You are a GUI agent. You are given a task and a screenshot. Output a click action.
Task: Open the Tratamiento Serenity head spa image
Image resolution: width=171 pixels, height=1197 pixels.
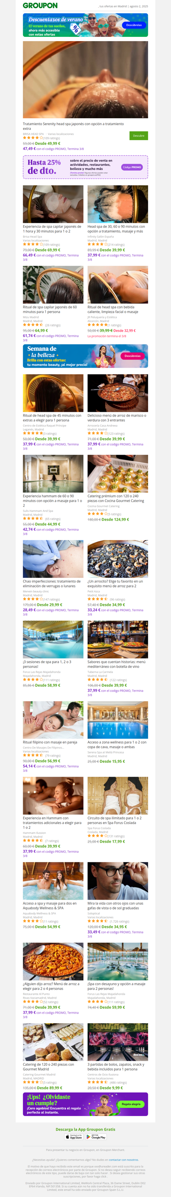point(85,80)
